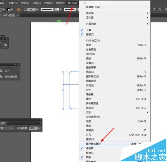Open the stroke swatch dropdown arrow
The width and height of the screenshot is (167, 162).
[12, 10]
